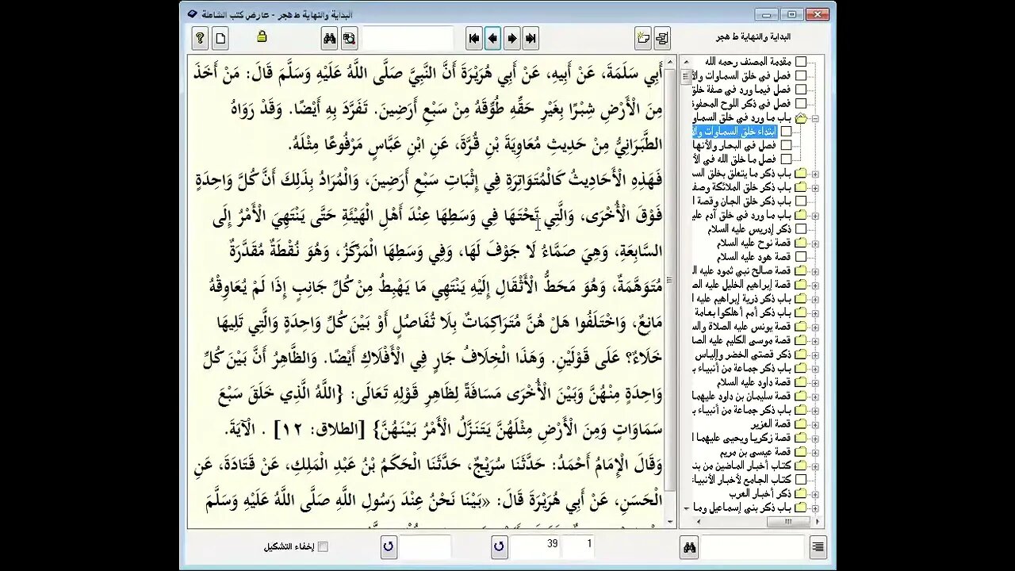The height and width of the screenshot is (571, 1015).
Task: Select tree item ابتداء خلق السماوات
Action: 734,132
